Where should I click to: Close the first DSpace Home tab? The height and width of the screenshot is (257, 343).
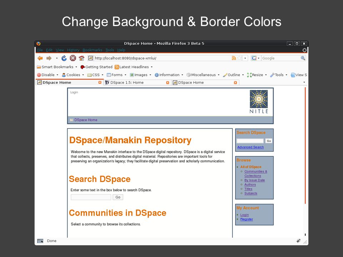[x=100, y=82]
